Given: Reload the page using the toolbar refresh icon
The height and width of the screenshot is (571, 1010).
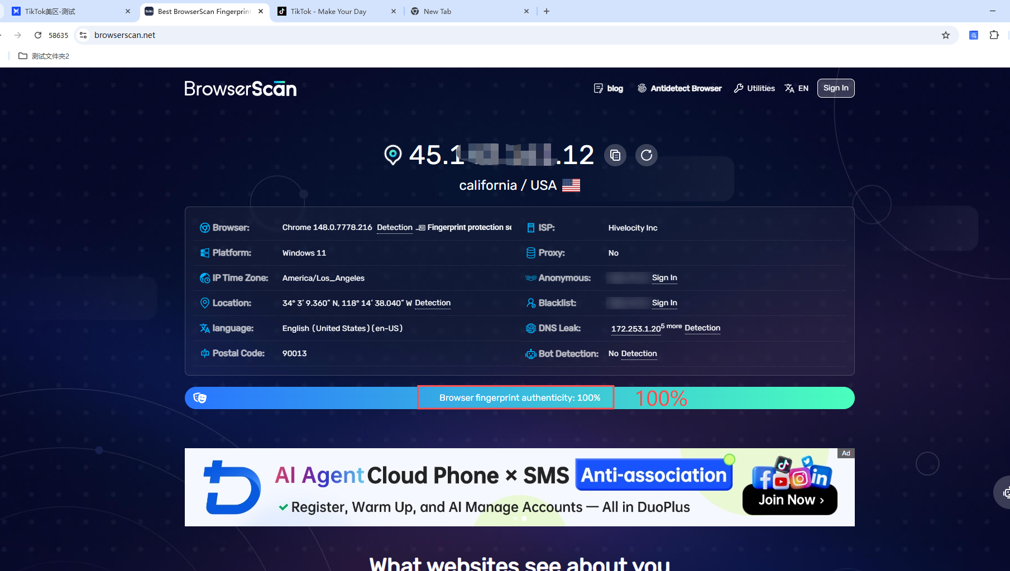Looking at the screenshot, I should (38, 35).
